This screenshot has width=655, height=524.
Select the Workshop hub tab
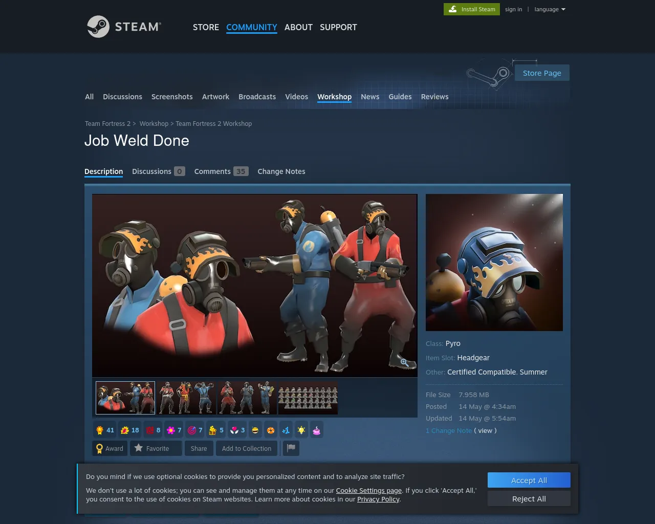334,97
